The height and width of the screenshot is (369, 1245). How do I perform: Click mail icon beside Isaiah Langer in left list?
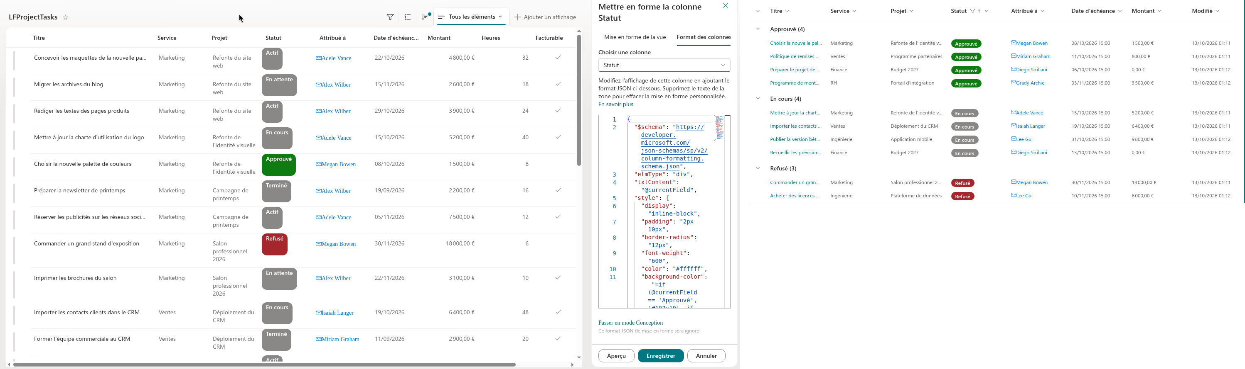tap(318, 313)
